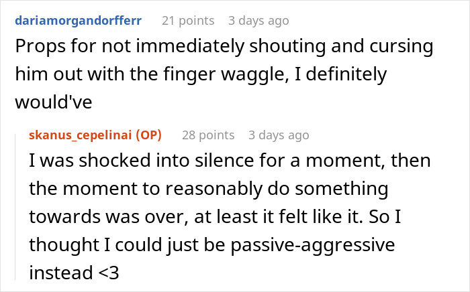This screenshot has width=470, height=292.
Task: Open the timestamp on the OP's reply
Action: pyautogui.click(x=279, y=135)
